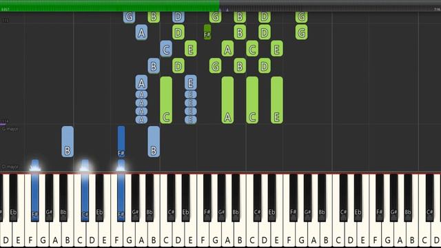Tap the lowest highlighted F# piano key
Viewport: 441px width, 248px height.
click(x=35, y=198)
